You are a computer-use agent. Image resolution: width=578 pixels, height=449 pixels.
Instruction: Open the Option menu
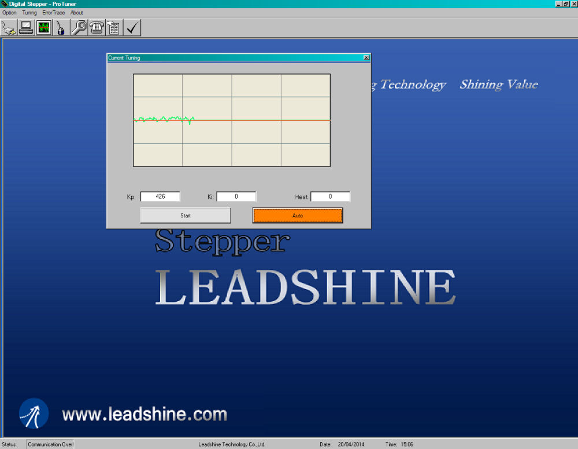click(x=9, y=13)
